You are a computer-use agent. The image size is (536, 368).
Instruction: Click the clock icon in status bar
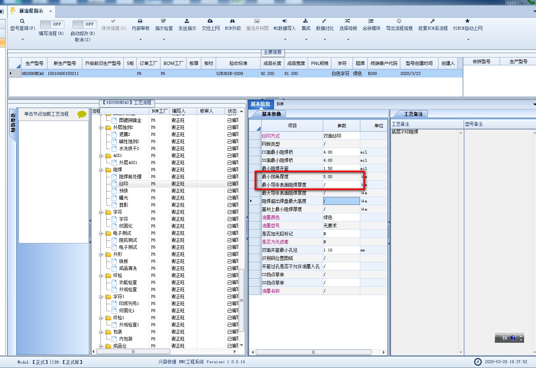click(478, 362)
